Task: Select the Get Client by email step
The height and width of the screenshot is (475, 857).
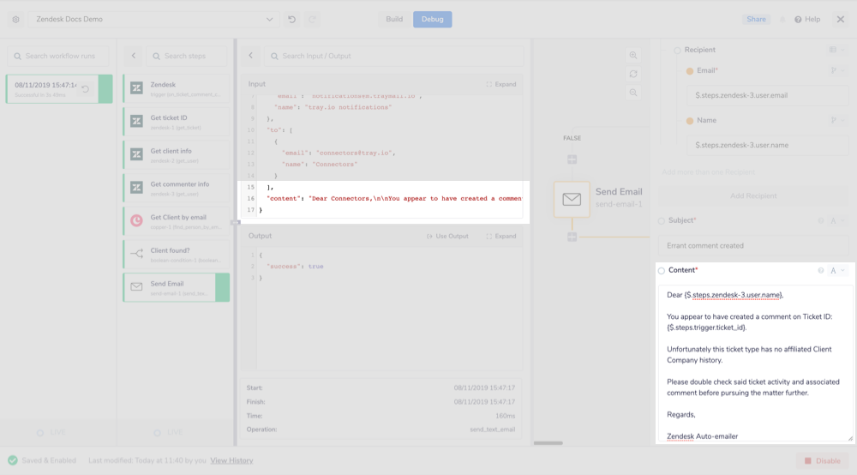Action: pos(176,221)
